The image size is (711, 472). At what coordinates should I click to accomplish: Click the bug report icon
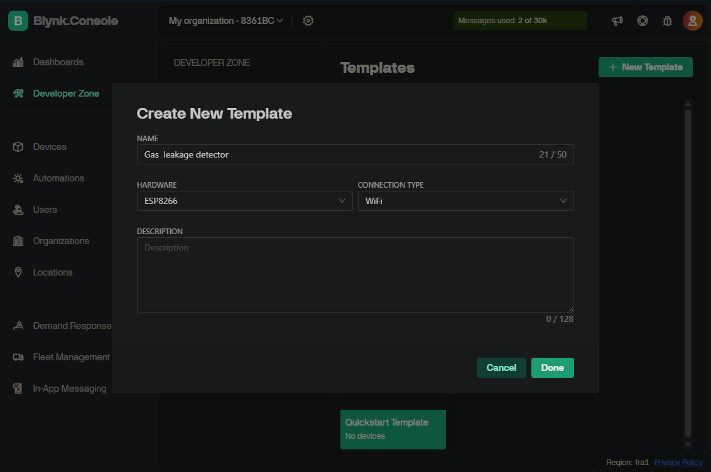coord(667,21)
